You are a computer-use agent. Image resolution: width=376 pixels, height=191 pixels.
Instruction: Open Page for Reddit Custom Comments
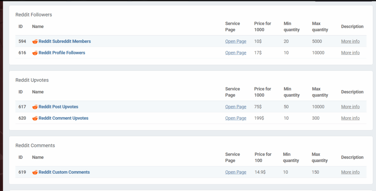click(236, 172)
